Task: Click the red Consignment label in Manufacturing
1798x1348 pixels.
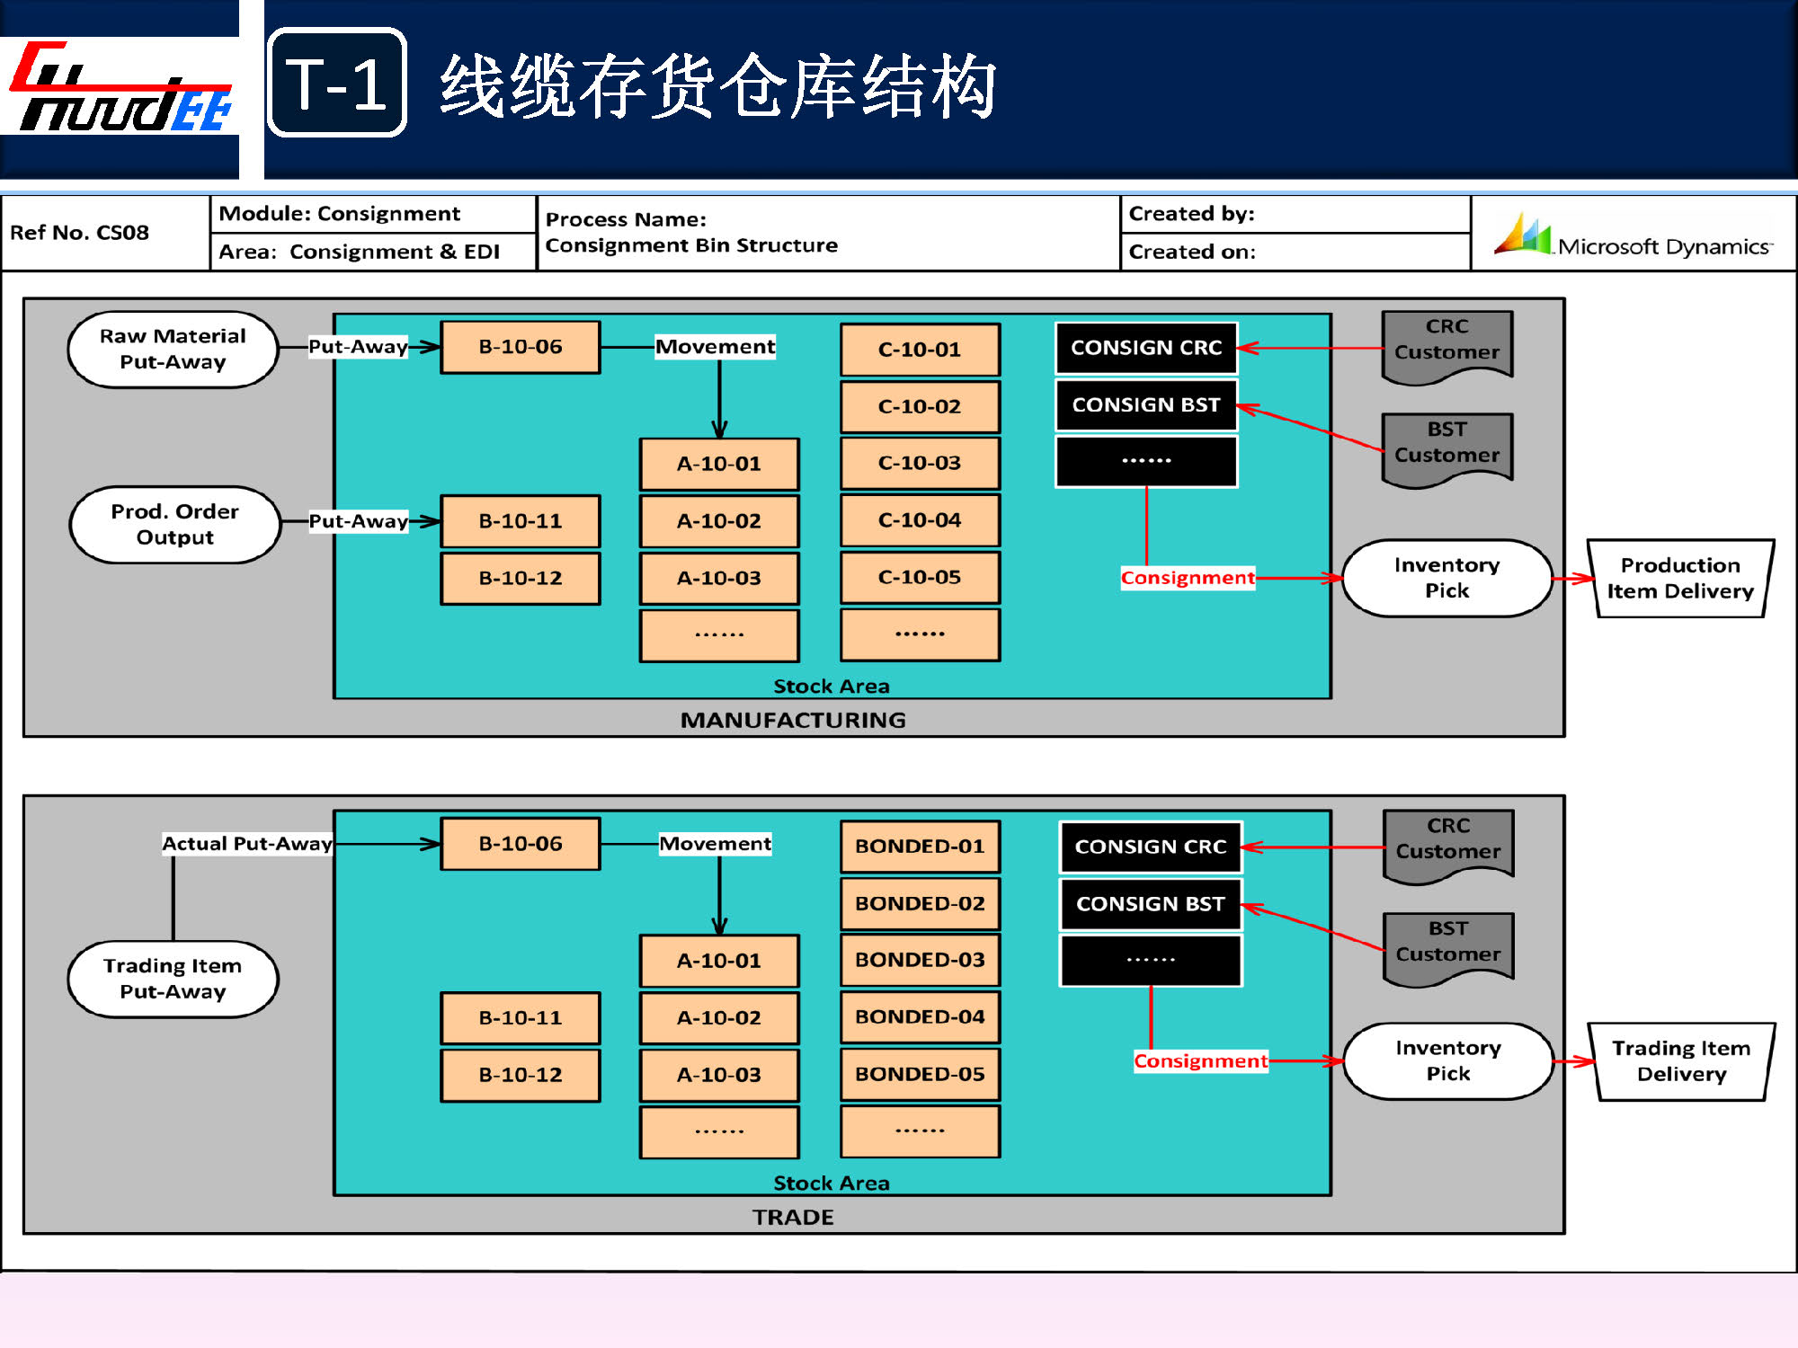Action: [x=1187, y=578]
